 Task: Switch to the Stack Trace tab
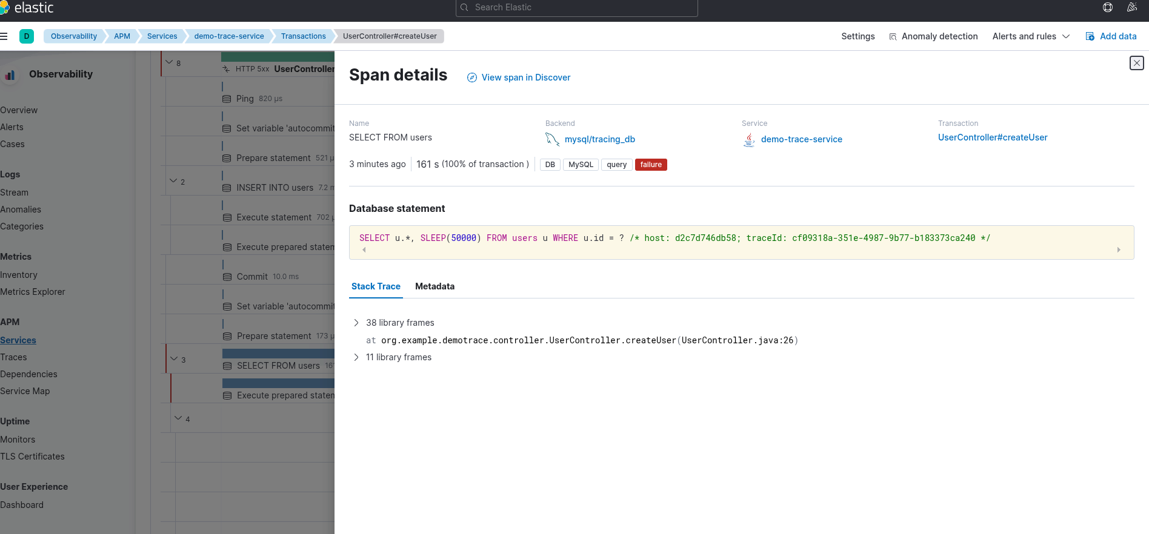(376, 286)
